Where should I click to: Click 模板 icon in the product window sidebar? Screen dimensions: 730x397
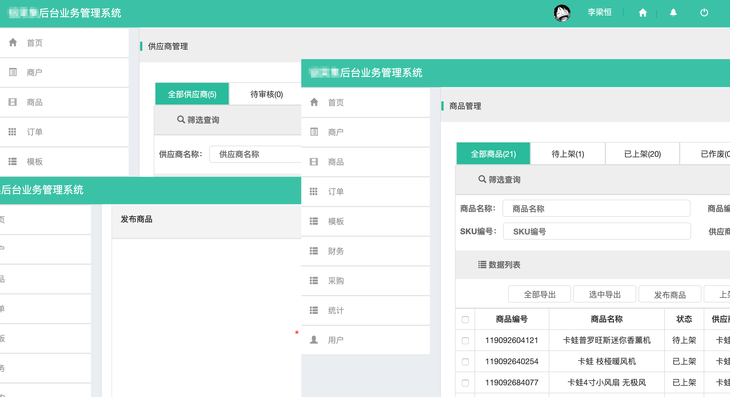click(314, 221)
